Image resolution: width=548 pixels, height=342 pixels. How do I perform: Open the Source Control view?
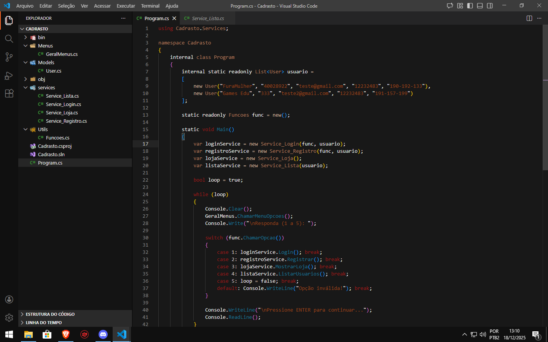pos(9,57)
